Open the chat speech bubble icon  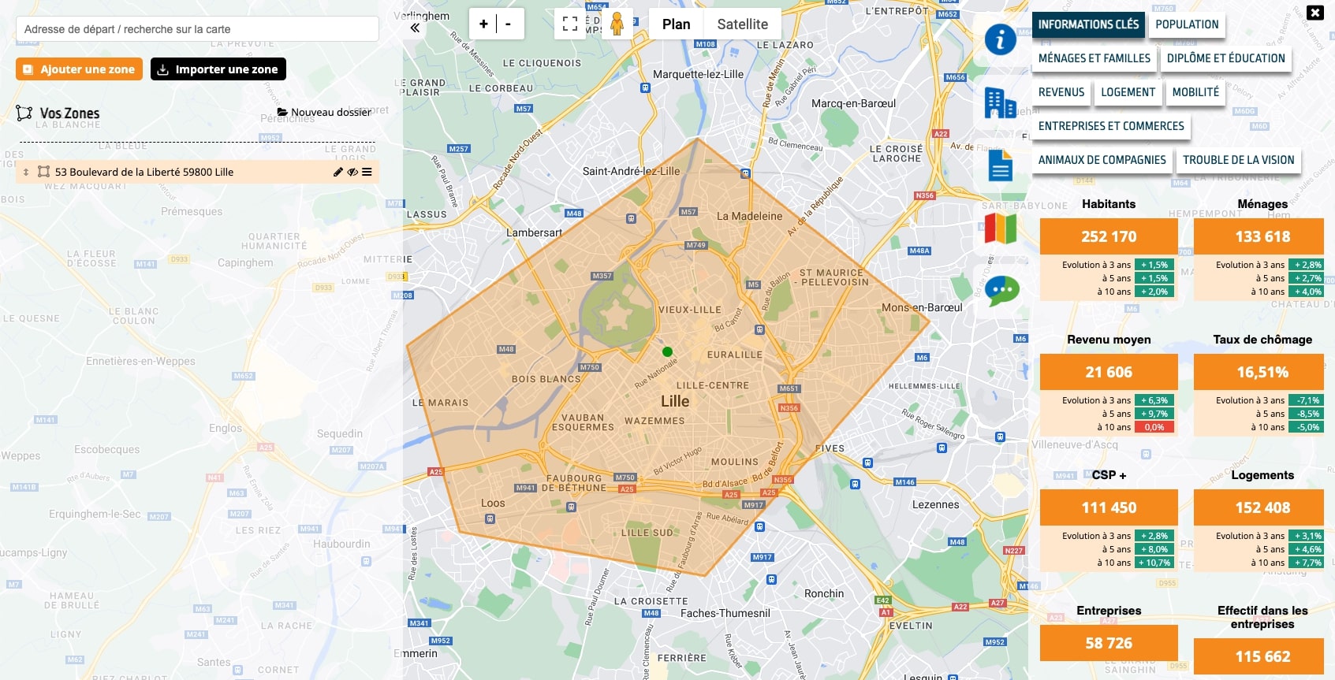click(x=1001, y=291)
